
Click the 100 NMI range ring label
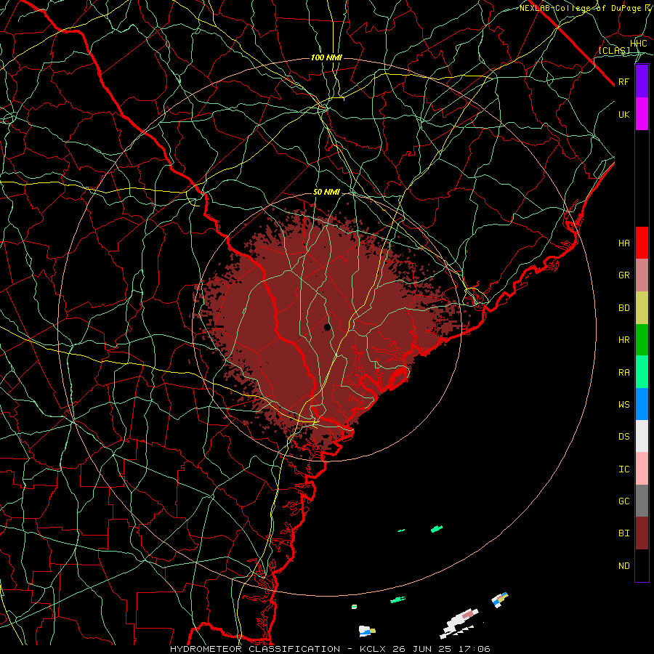coord(326,57)
